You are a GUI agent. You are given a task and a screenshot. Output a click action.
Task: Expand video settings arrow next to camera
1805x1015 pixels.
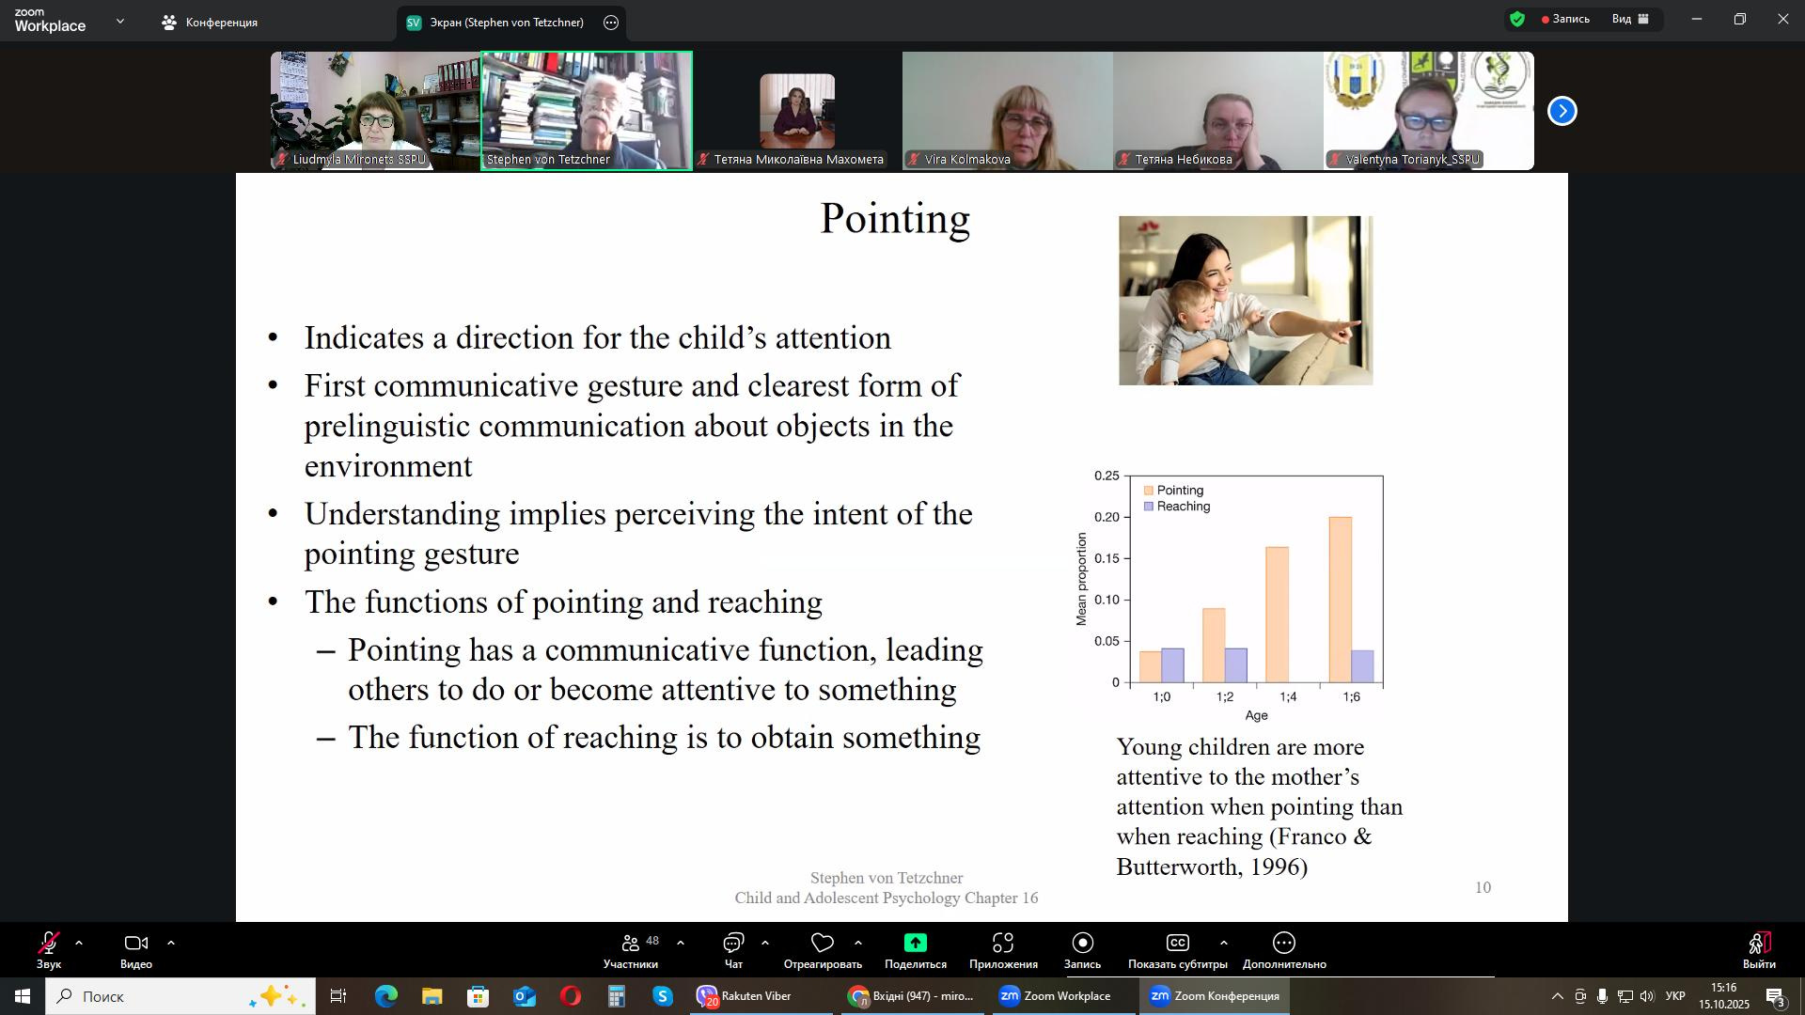pos(171,943)
